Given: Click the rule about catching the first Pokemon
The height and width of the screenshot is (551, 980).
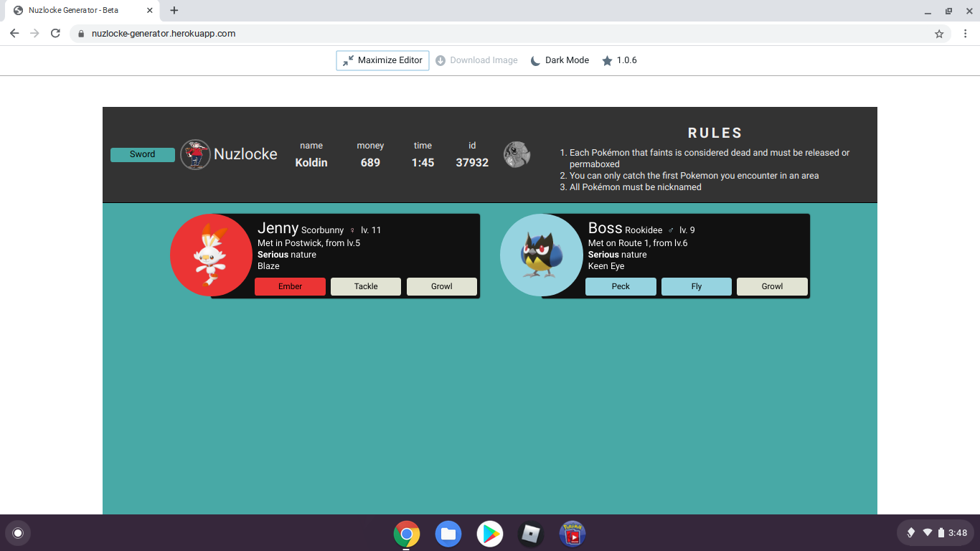Looking at the screenshot, I should (694, 176).
